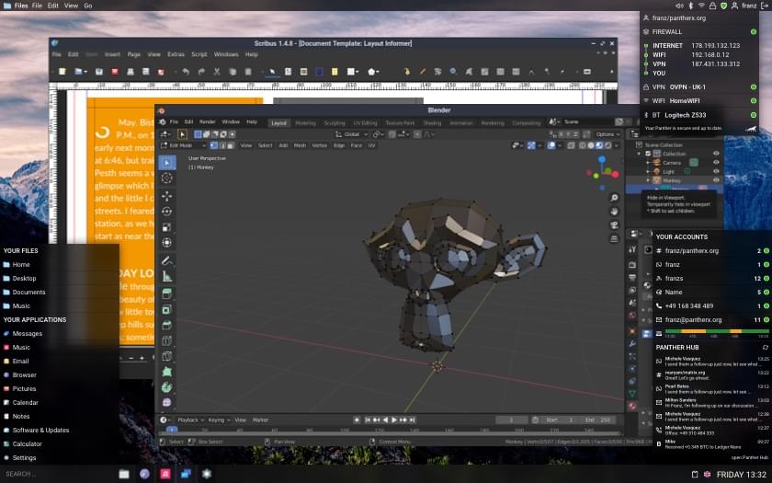Choose the Move tool in Blender

click(x=167, y=196)
